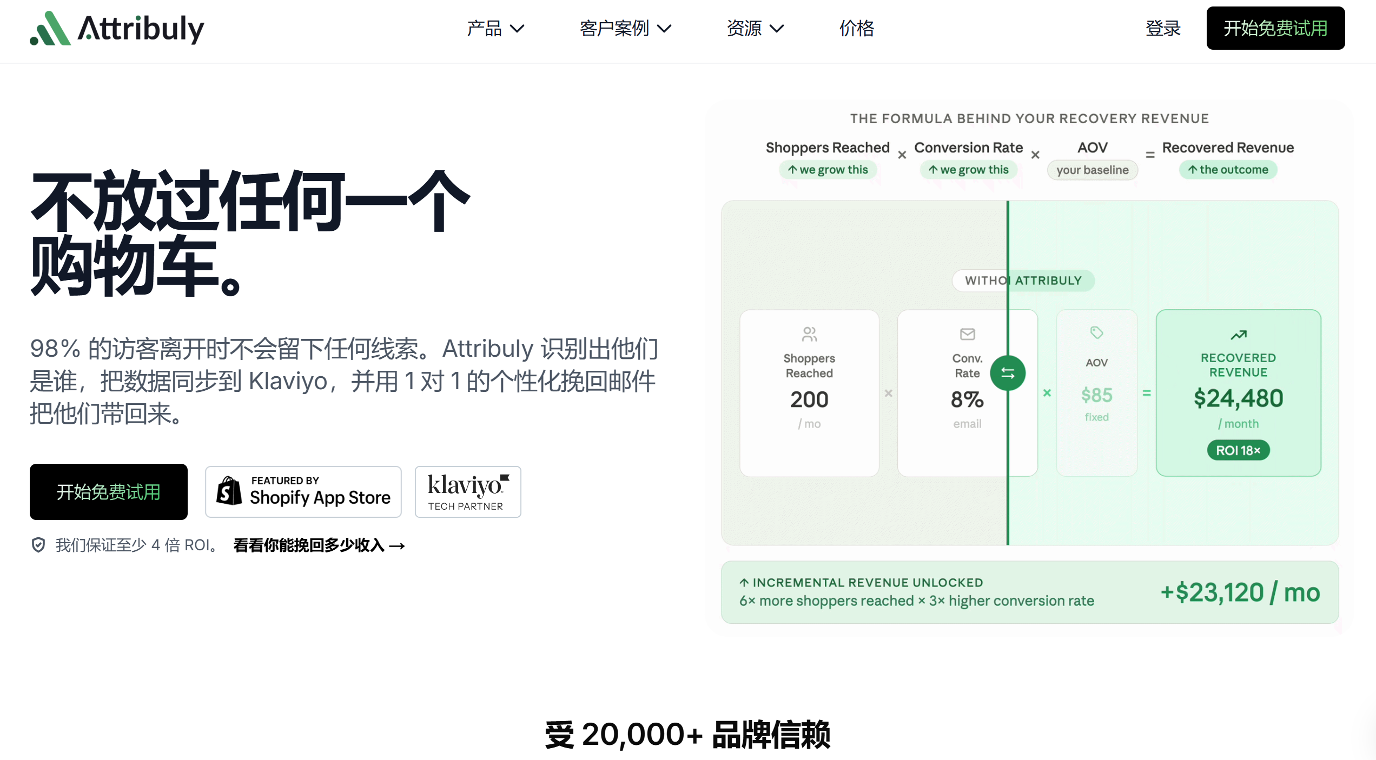This screenshot has height=760, width=1376.
Task: Open the 看看你能挽回多少收入 link
Action: 319,545
